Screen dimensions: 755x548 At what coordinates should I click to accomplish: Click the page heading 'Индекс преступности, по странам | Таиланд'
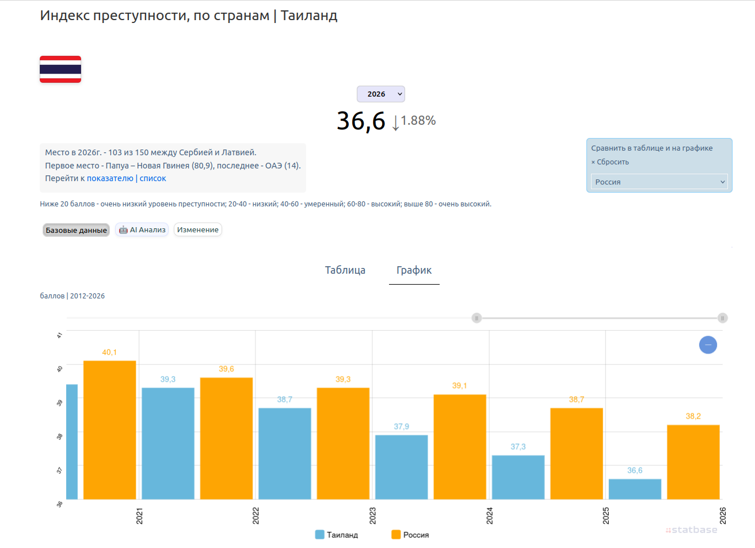click(x=189, y=16)
